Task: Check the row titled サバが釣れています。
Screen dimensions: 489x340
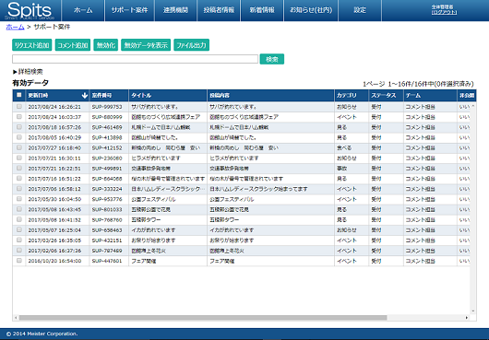Action: click(19, 107)
